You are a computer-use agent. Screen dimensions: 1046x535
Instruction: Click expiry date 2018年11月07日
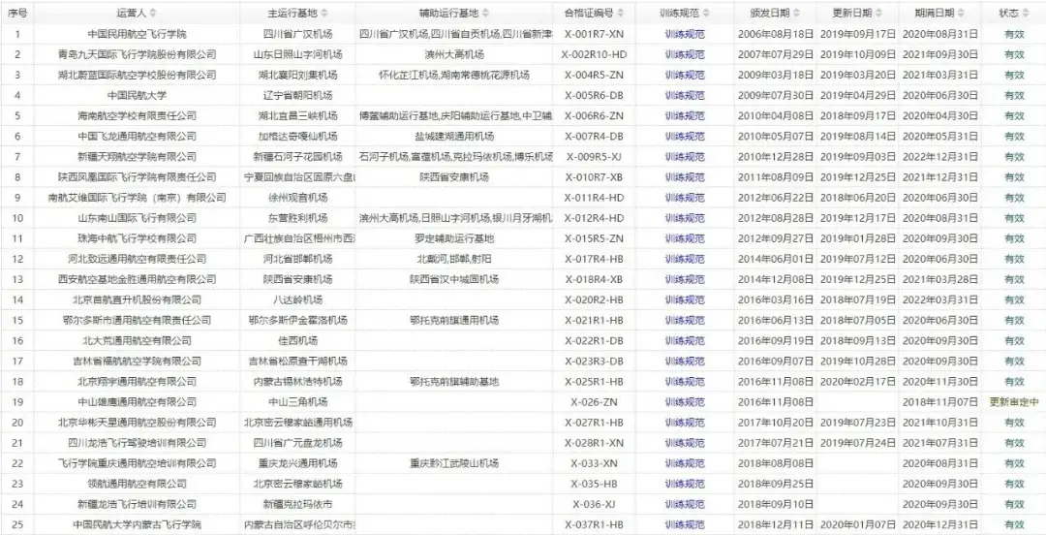[940, 402]
